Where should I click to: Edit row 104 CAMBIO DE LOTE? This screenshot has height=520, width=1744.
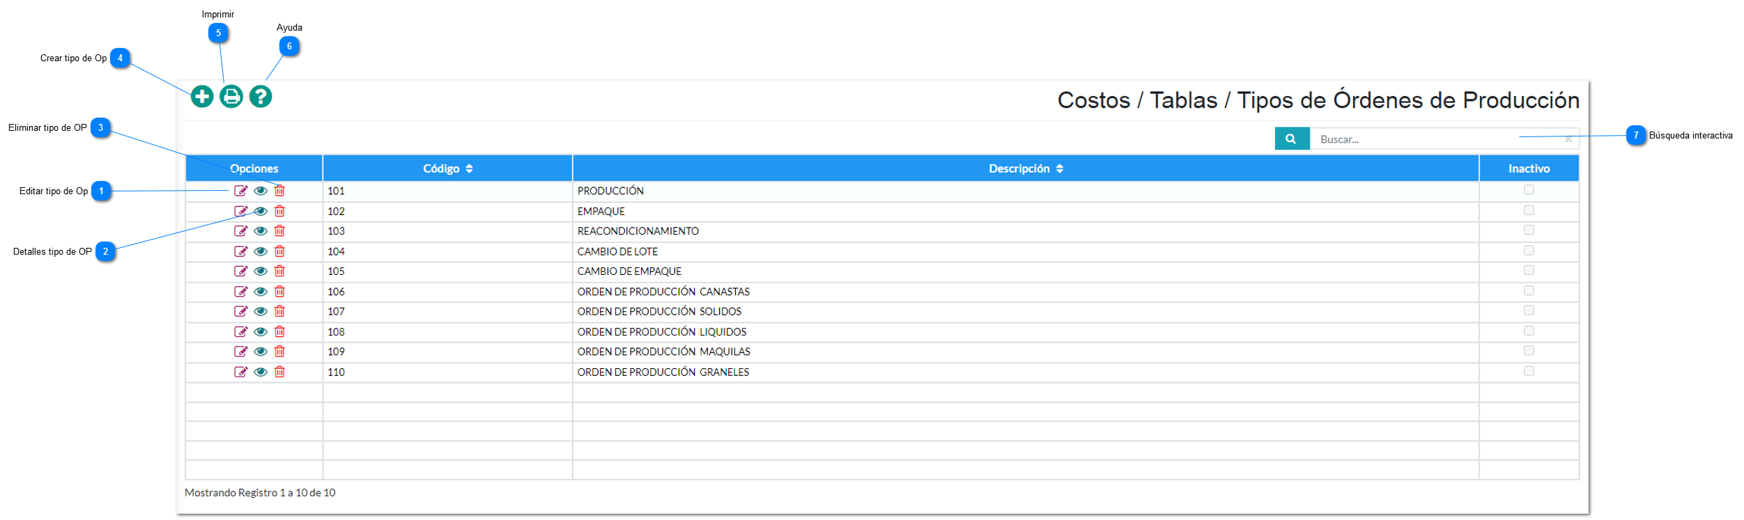click(x=241, y=251)
